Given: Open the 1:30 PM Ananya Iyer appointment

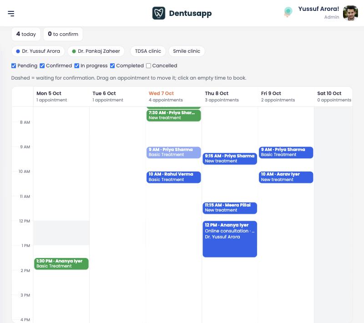Looking at the screenshot, I should click(61, 263).
